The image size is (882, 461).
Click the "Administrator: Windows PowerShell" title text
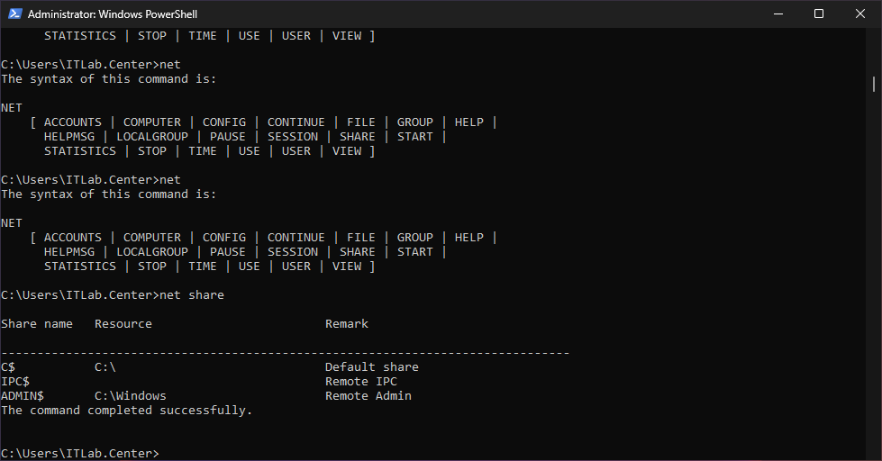click(x=113, y=14)
